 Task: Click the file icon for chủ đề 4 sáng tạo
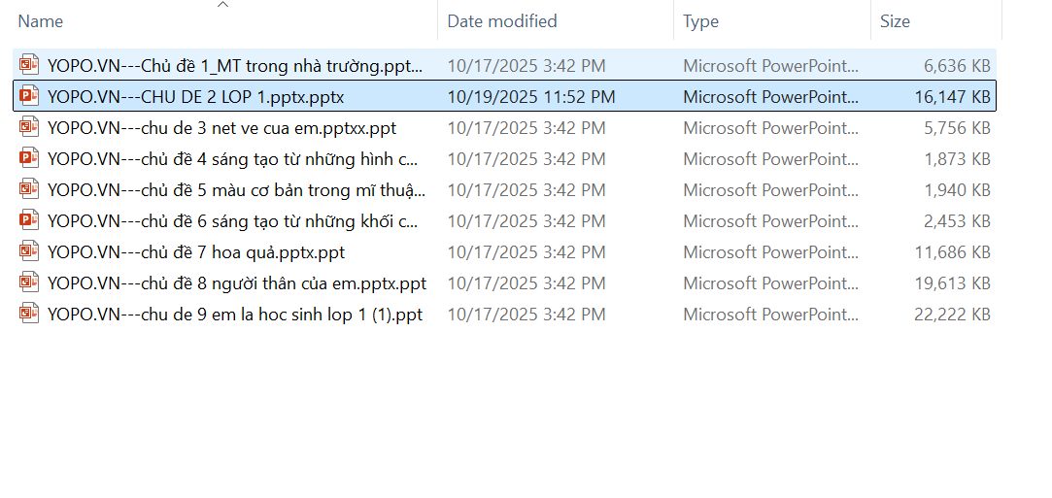click(x=29, y=159)
